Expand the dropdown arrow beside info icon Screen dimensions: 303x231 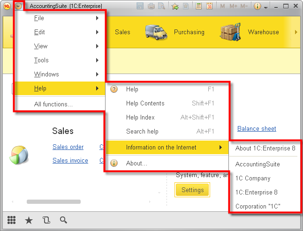[x=266, y=7]
